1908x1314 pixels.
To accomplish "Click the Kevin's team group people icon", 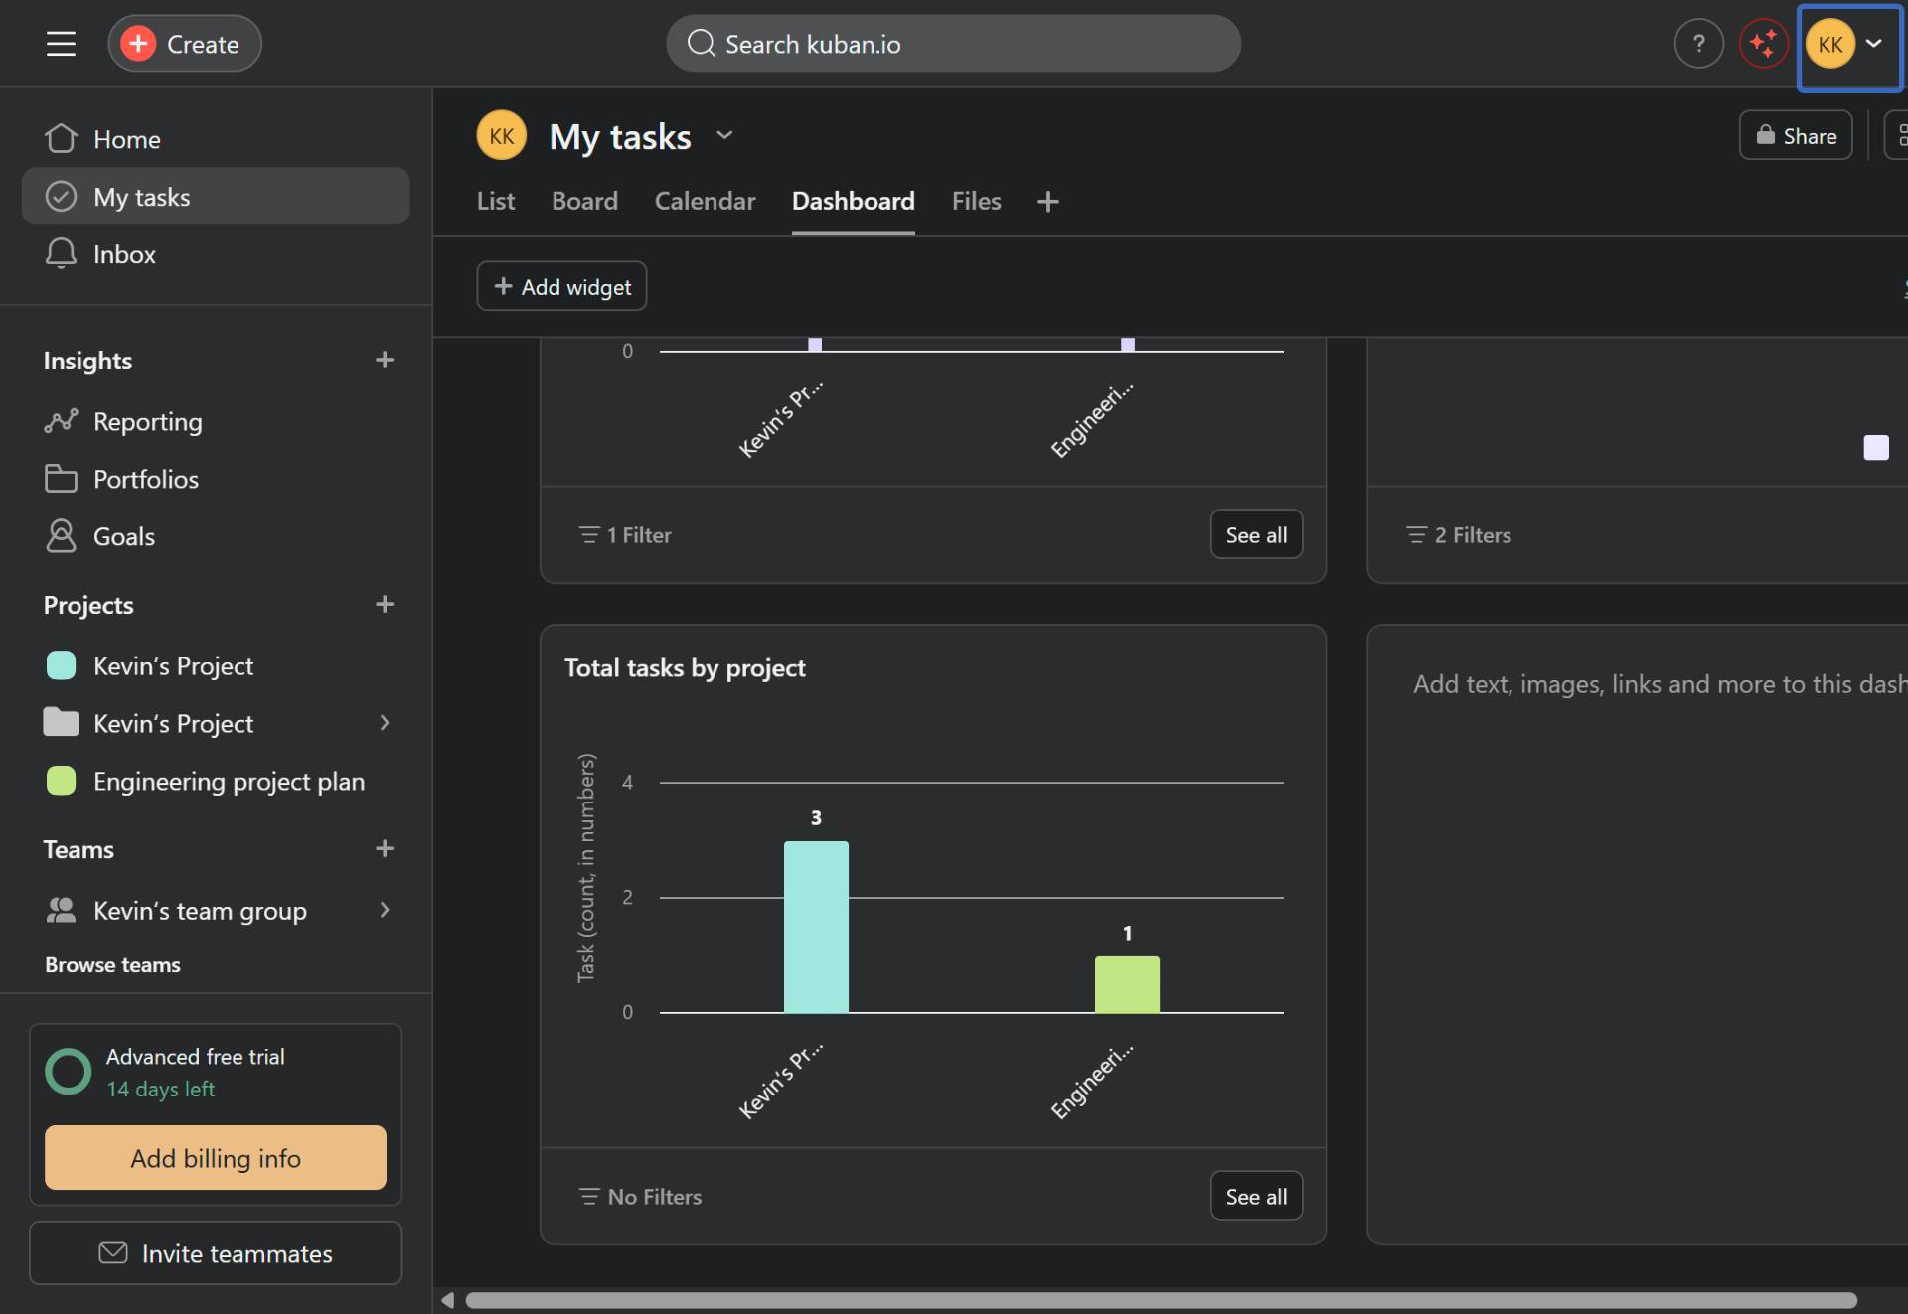I will click(61, 910).
